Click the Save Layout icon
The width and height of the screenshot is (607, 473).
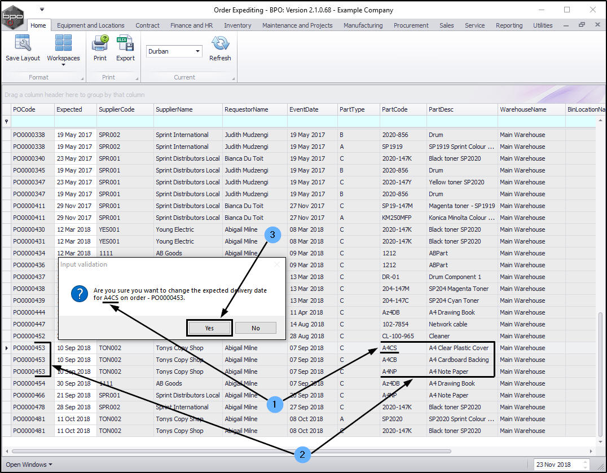click(23, 43)
